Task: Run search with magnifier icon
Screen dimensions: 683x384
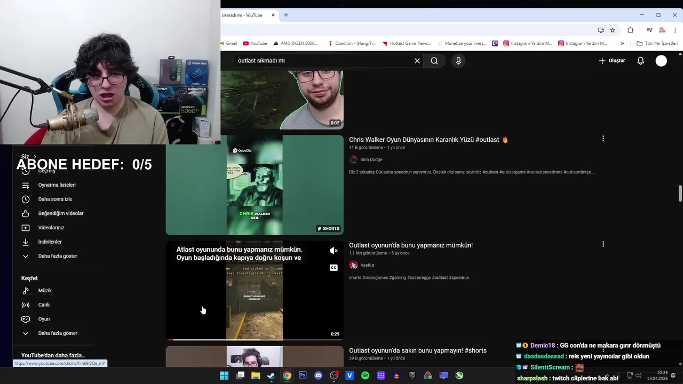Action: click(x=434, y=61)
